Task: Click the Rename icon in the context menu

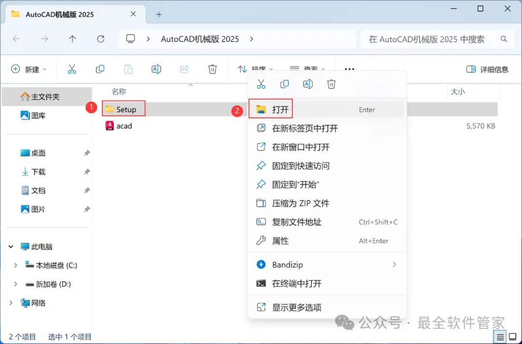Action: pyautogui.click(x=308, y=84)
